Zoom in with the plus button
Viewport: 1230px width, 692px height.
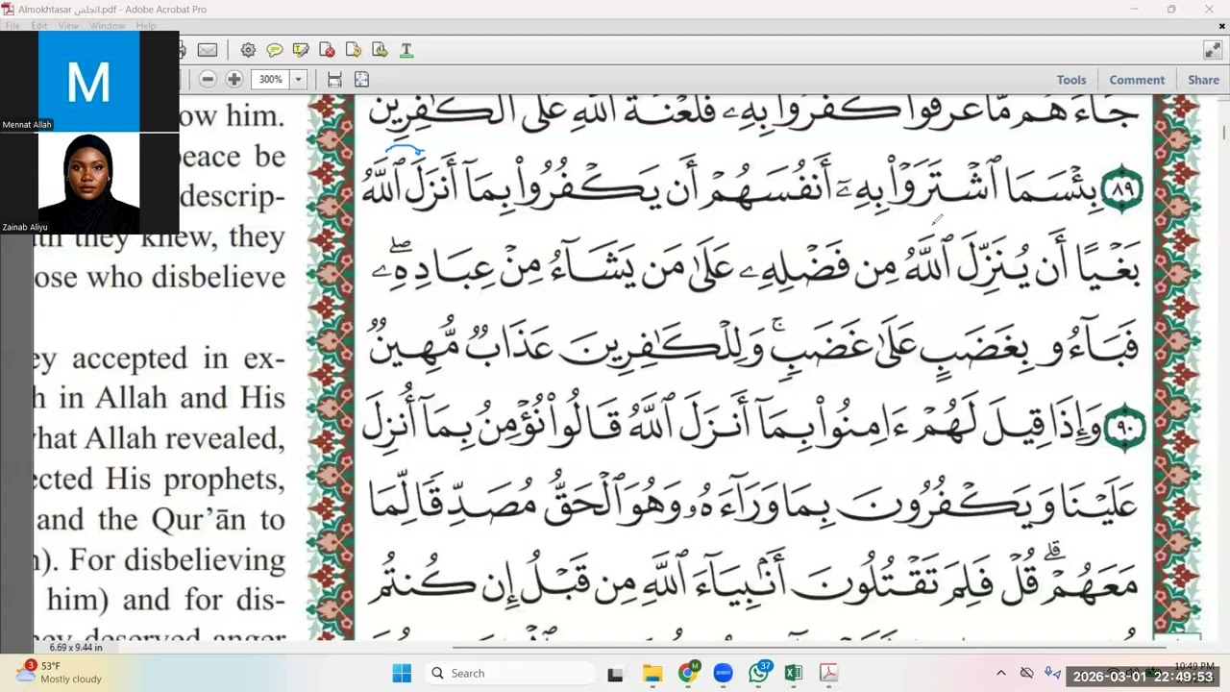click(x=234, y=80)
